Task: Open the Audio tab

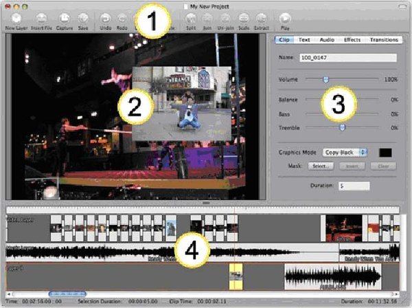Action: tap(328, 40)
